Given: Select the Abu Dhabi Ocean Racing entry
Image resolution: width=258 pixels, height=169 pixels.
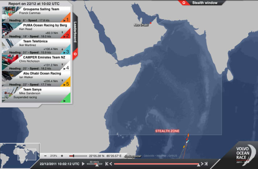Looking at the screenshot, I should point(36,79).
